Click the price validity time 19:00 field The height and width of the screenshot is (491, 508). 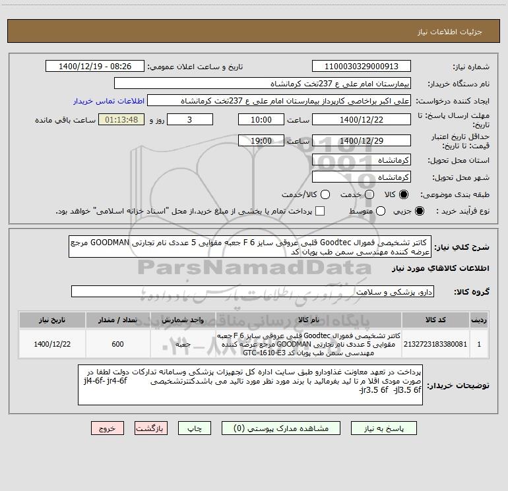(x=261, y=140)
